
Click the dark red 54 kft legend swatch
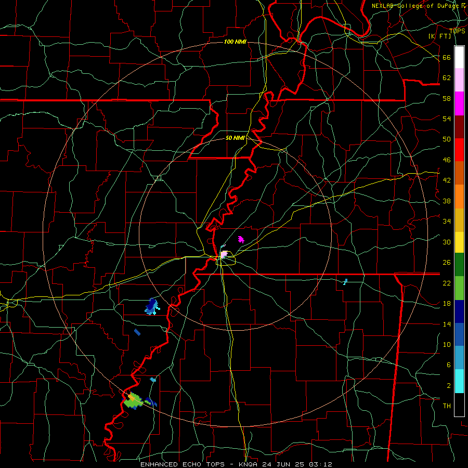pyautogui.click(x=459, y=126)
